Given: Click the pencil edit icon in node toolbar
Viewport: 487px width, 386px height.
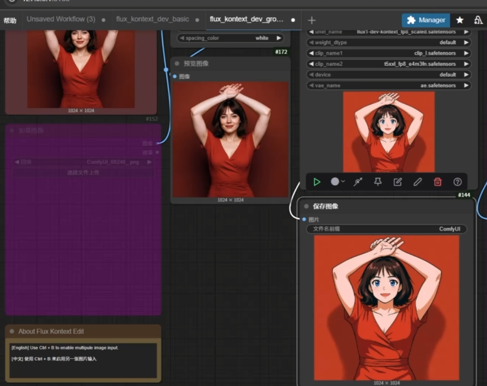Looking at the screenshot, I should click(418, 182).
